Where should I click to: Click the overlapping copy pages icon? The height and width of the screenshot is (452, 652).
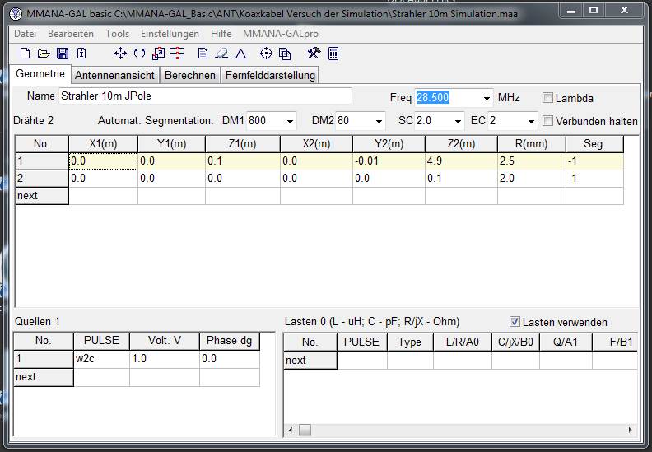[x=285, y=54]
